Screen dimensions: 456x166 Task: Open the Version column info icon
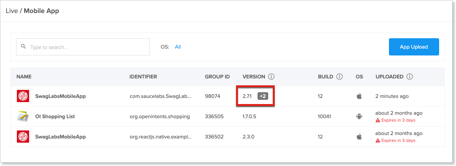pyautogui.click(x=271, y=76)
